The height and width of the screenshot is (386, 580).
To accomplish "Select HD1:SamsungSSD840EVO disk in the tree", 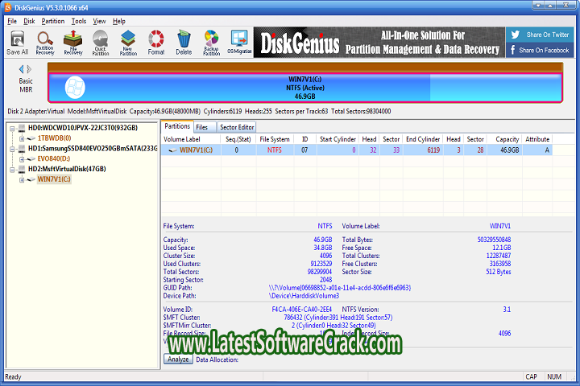I will pyautogui.click(x=93, y=149).
